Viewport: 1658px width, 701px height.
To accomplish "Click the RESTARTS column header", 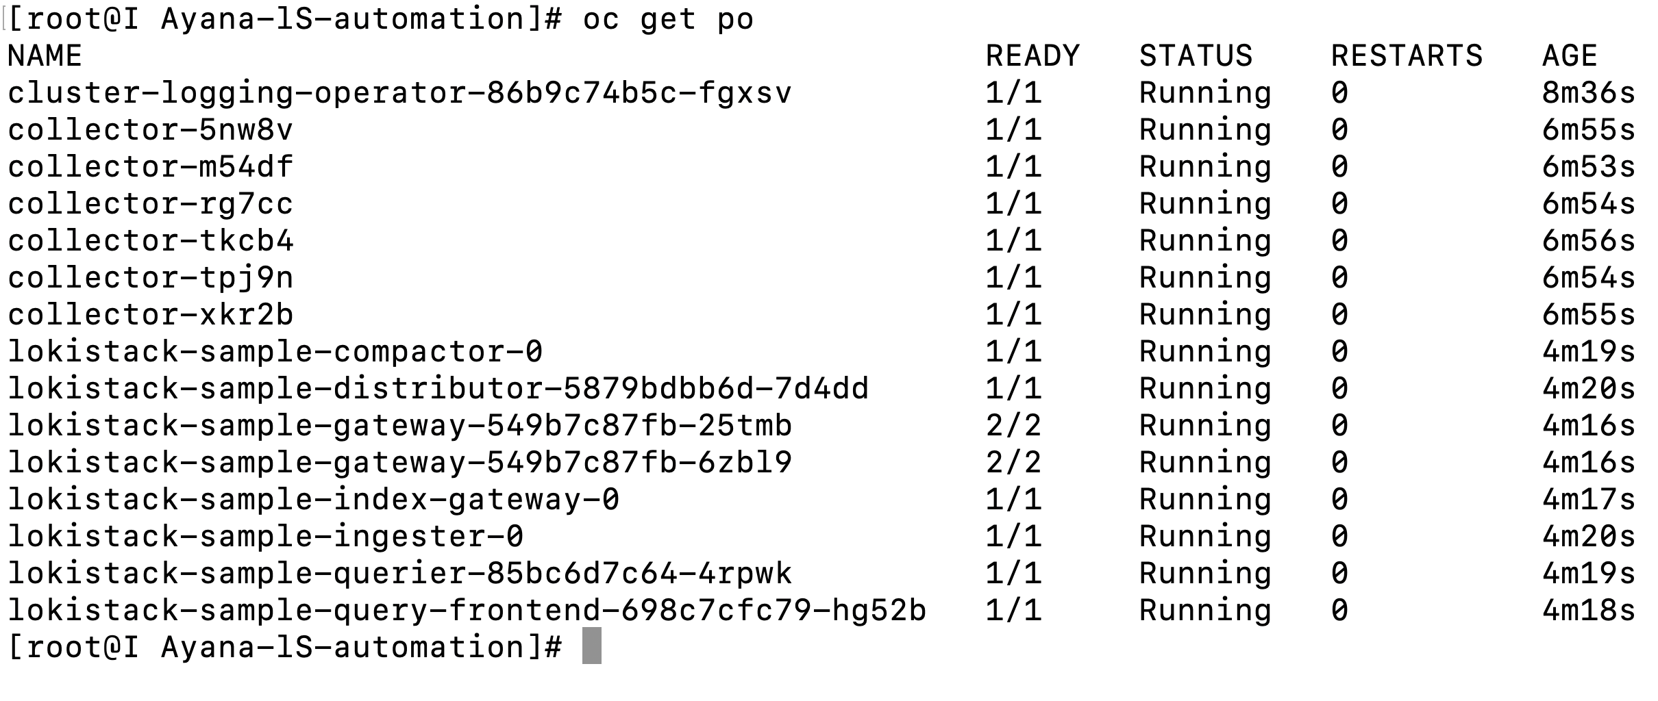I will [x=1407, y=56].
